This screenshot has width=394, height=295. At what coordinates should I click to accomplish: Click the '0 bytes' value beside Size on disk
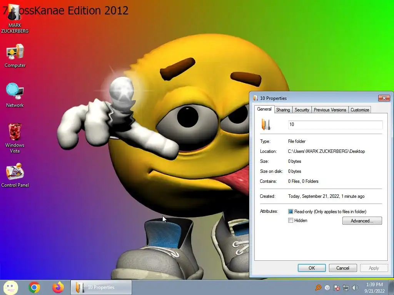pyautogui.click(x=294, y=171)
